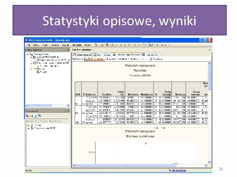This screenshot has height=177, width=237.
Task: Select the Programy folder in project tree
Action: click(39, 69)
